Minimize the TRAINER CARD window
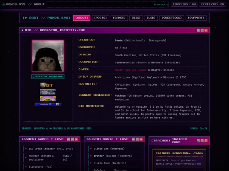Screen dimensions: 229x171 coord(198,141)
